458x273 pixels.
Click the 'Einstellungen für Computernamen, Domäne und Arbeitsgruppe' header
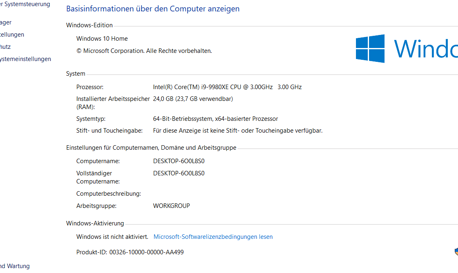pyautogui.click(x=151, y=148)
